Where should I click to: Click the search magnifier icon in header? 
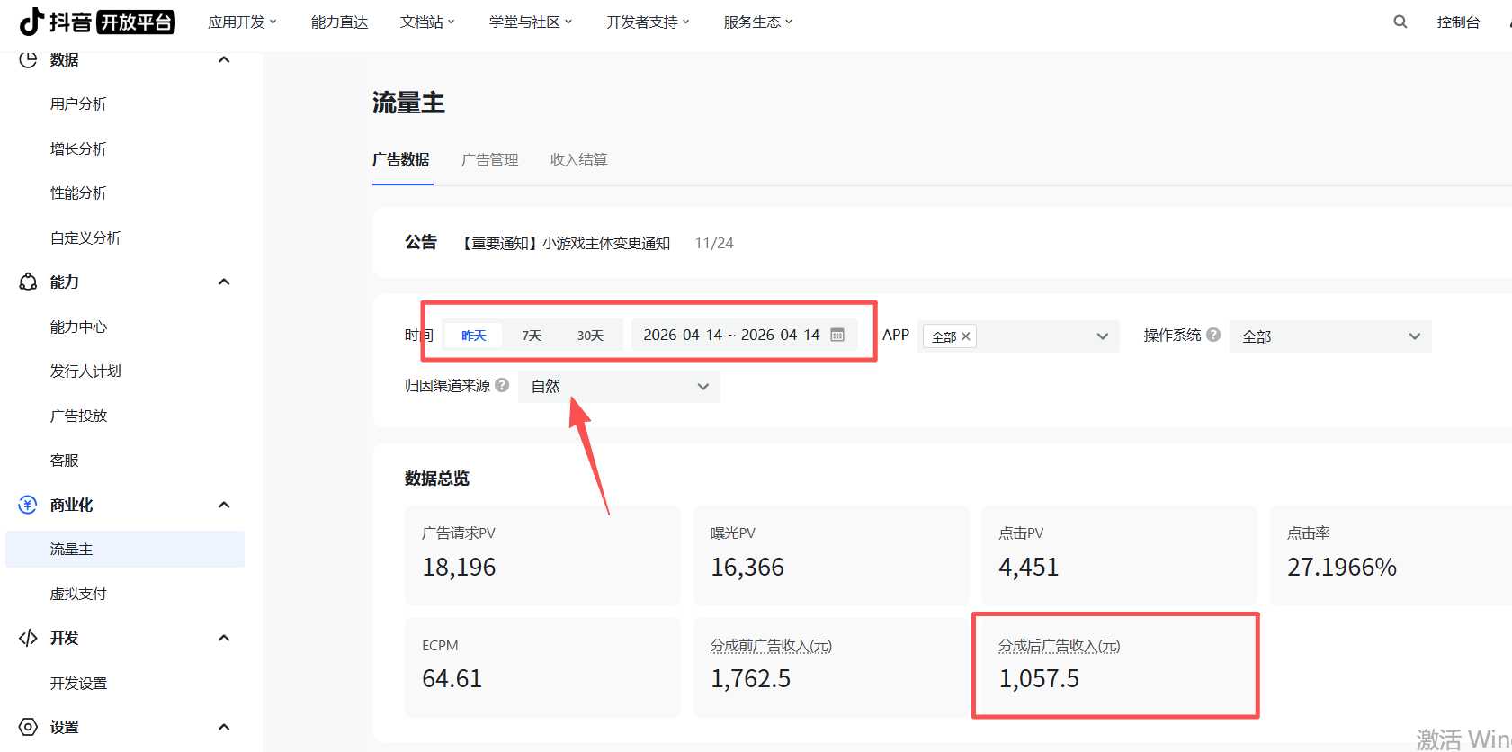pyautogui.click(x=1400, y=22)
